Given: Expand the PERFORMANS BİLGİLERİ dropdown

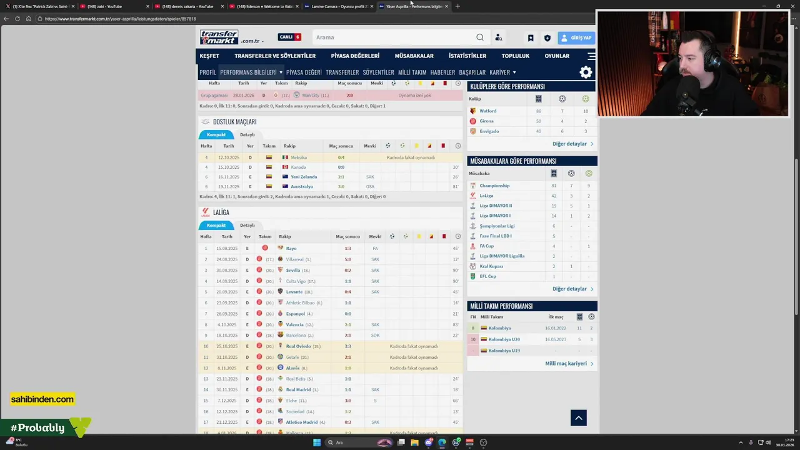Looking at the screenshot, I should [x=251, y=72].
